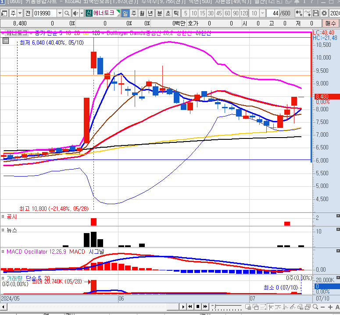This screenshot has height=315, width=340.
Task: Switch to monthly (월) chart period
Action: click(x=142, y=13)
